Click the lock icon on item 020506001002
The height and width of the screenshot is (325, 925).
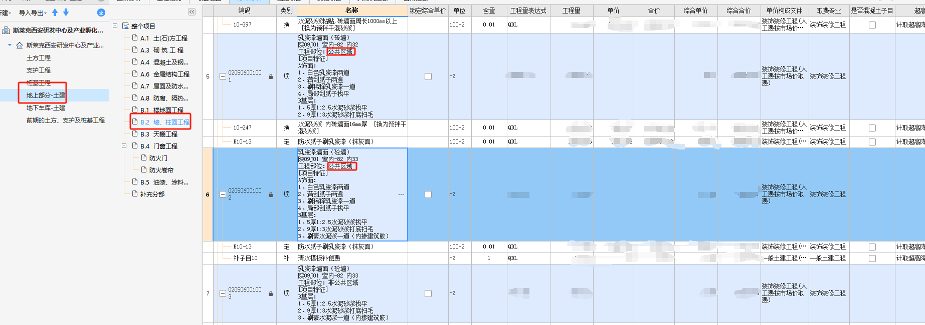pos(271,194)
